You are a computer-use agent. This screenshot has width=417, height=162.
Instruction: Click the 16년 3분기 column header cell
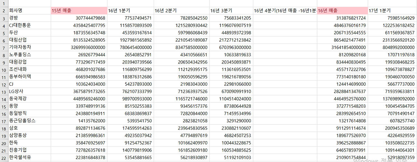tap(231, 11)
